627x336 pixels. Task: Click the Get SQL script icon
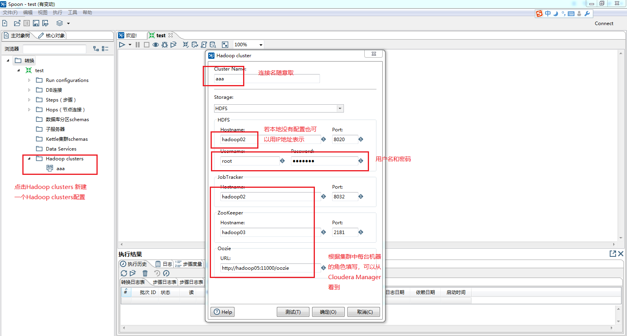tap(204, 45)
